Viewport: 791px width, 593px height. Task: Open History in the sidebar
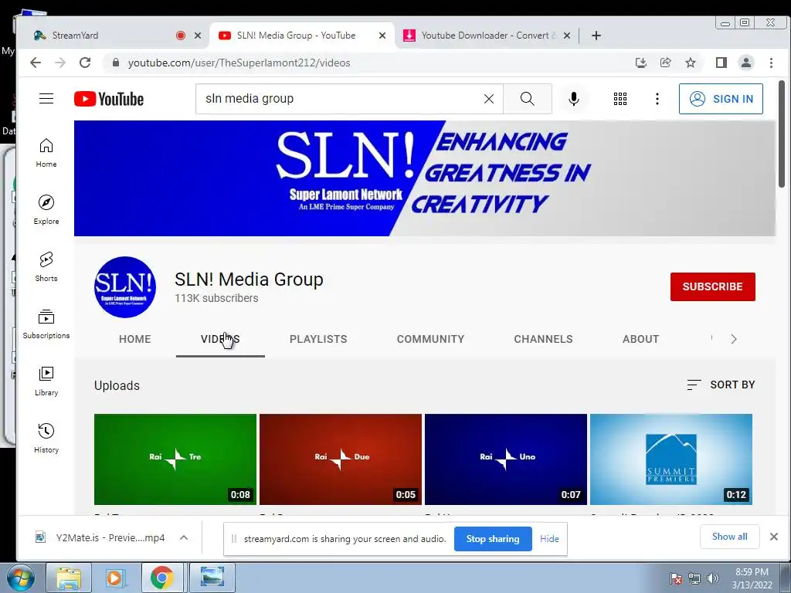(46, 438)
